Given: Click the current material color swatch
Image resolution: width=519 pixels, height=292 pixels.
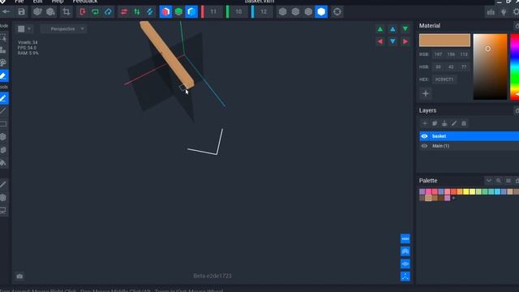Looking at the screenshot, I should point(444,40).
